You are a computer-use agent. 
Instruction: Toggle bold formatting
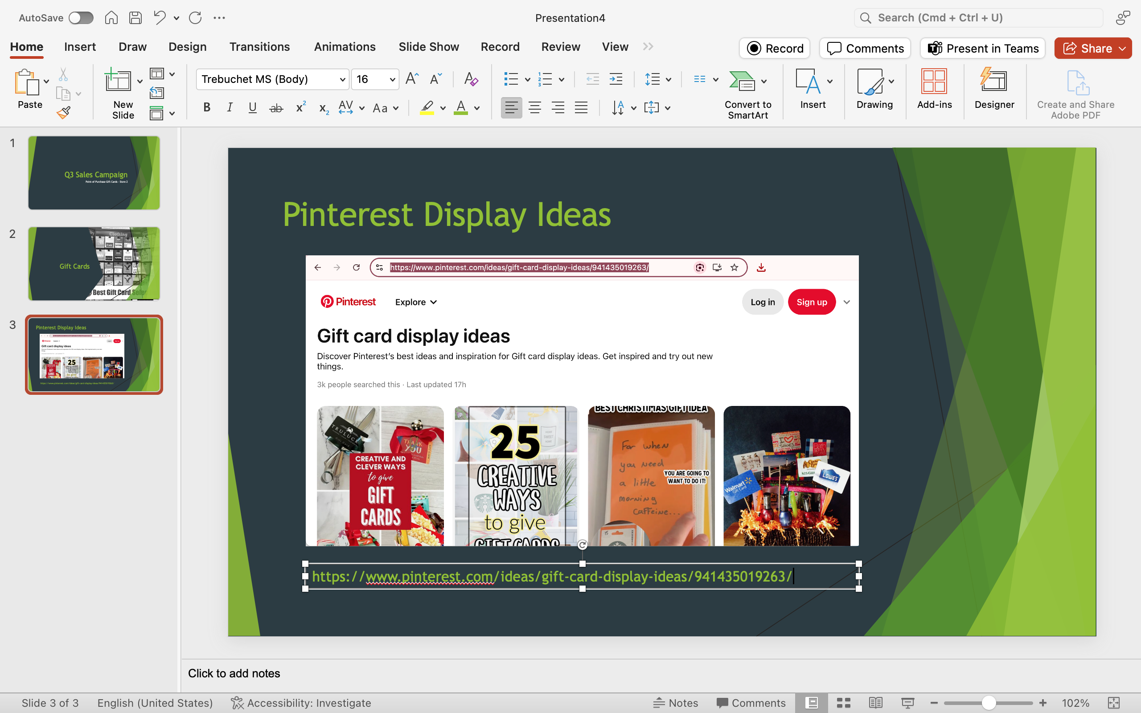pyautogui.click(x=206, y=107)
